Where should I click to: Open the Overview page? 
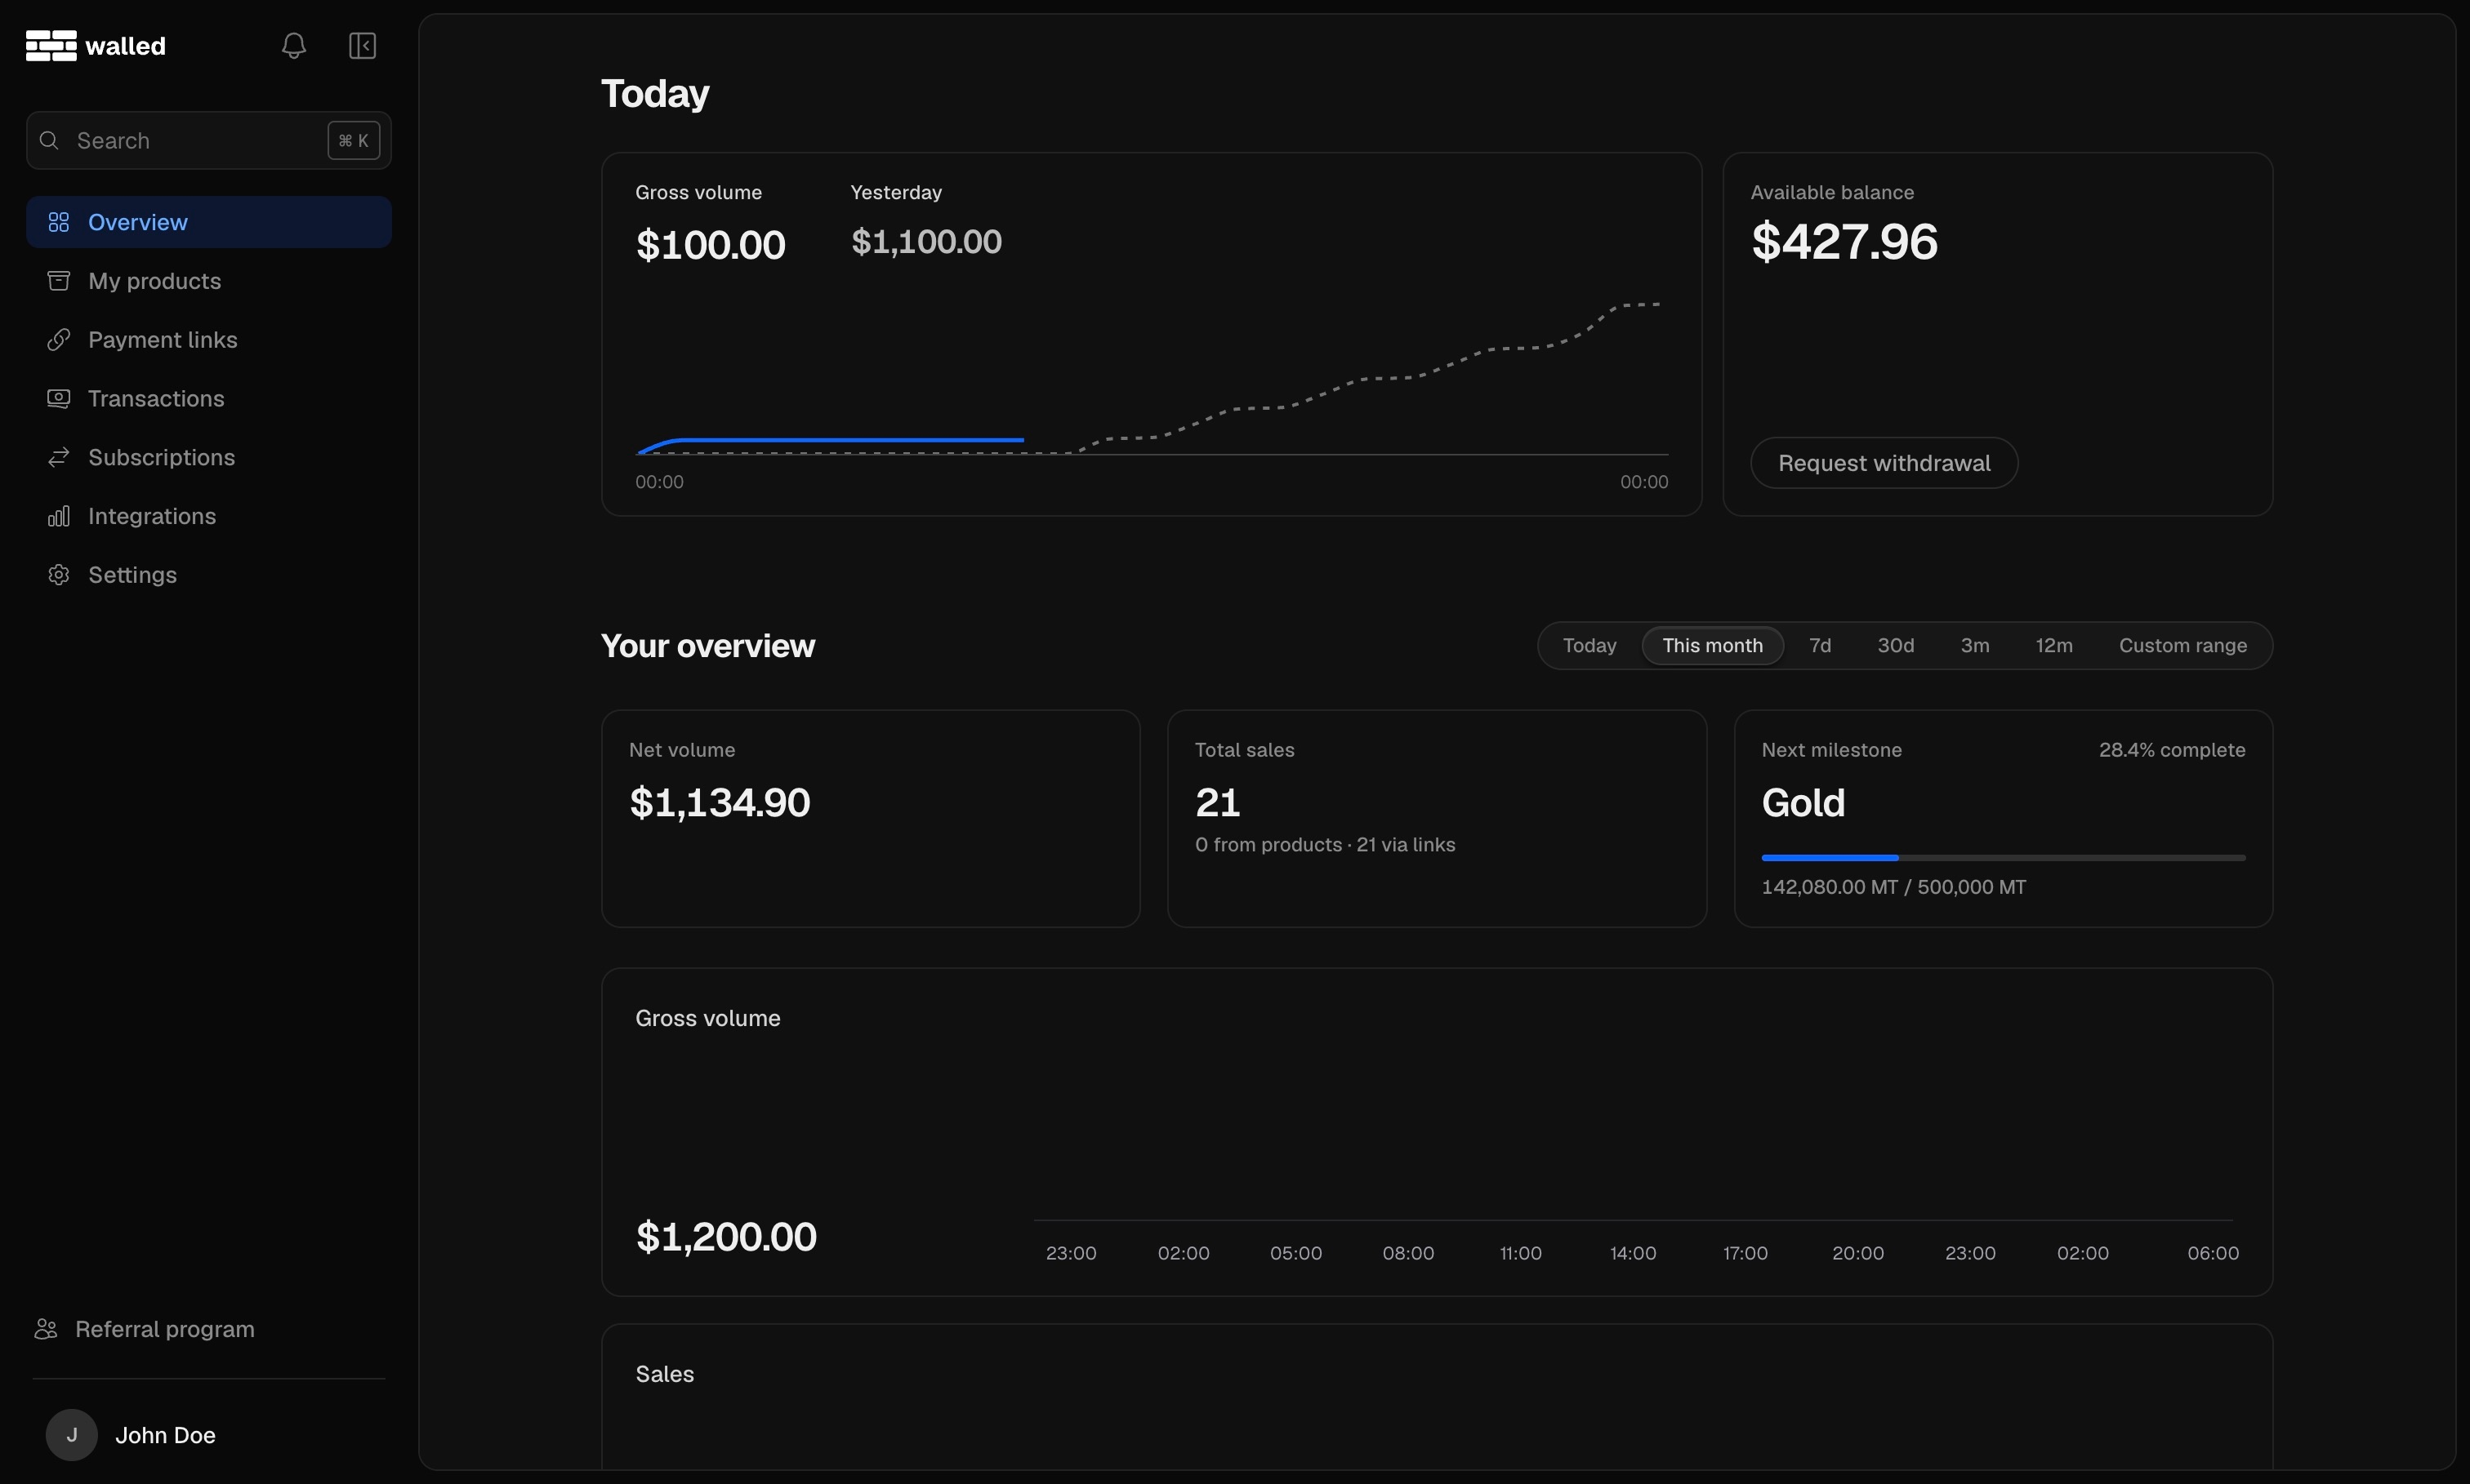[209, 222]
